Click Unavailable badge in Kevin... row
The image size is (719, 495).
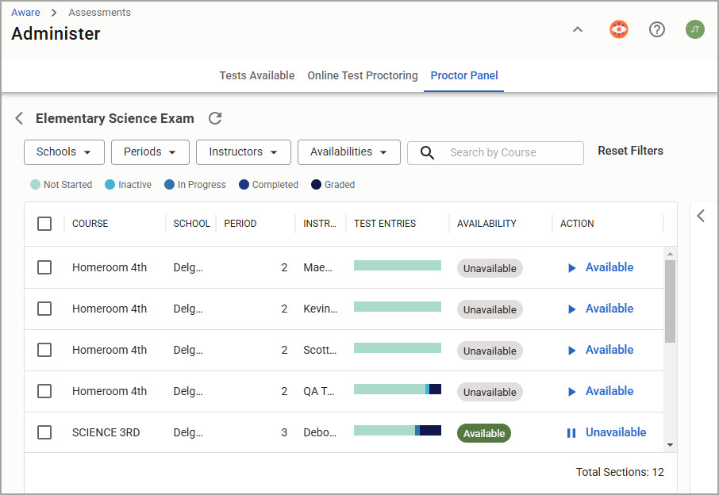[490, 309]
